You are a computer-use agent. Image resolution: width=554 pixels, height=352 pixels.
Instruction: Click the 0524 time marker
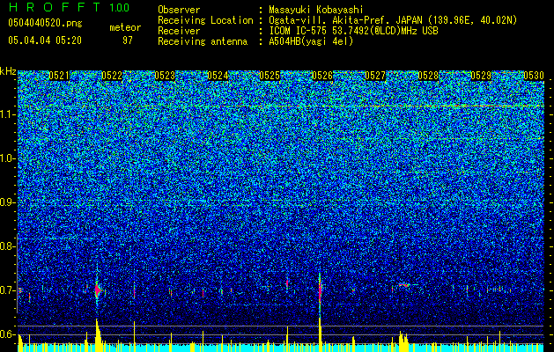(218, 76)
